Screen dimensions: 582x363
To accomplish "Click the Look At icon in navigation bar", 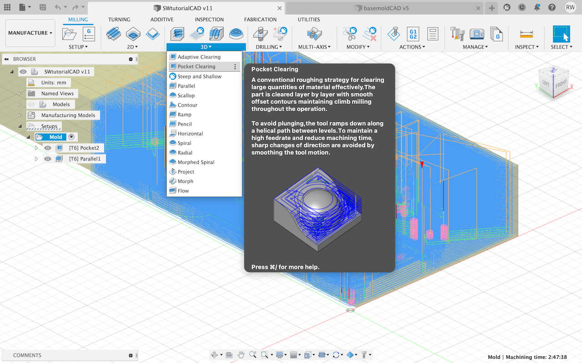I will pyautogui.click(x=229, y=355).
